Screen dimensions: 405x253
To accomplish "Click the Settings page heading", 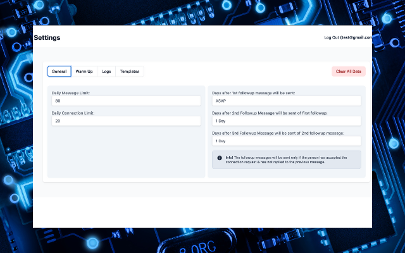I will click(x=47, y=38).
